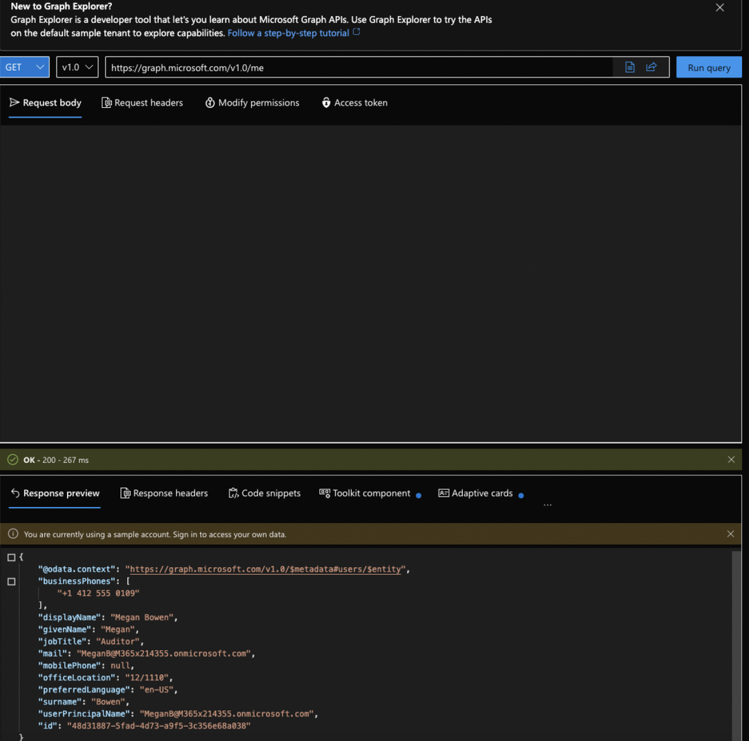Click the info icon in sample account notice

click(13, 534)
